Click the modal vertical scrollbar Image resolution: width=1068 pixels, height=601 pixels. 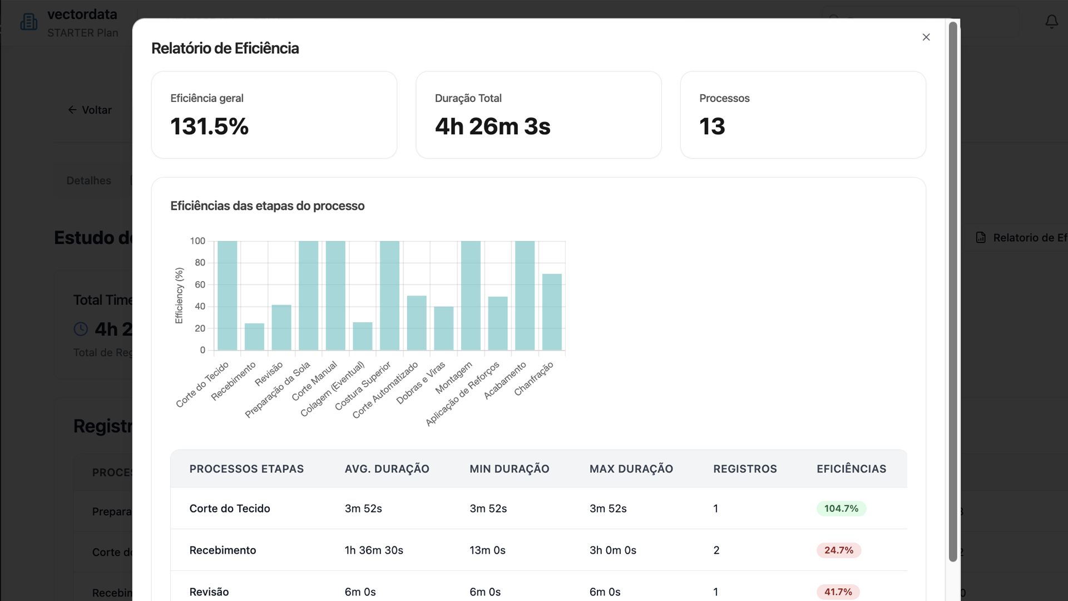(952, 292)
